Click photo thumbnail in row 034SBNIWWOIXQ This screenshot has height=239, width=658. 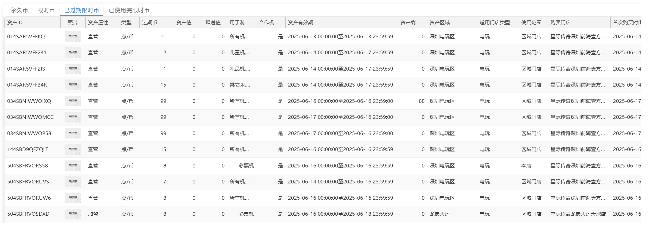click(x=73, y=101)
